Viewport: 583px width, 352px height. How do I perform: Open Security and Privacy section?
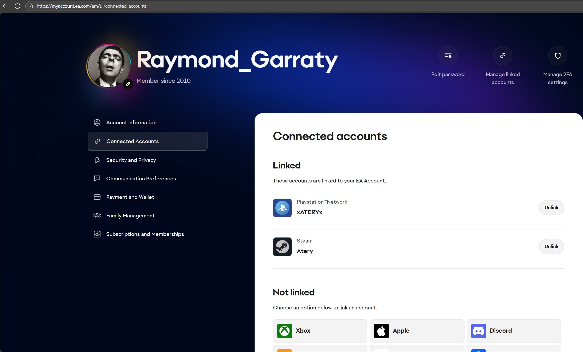pyautogui.click(x=131, y=160)
